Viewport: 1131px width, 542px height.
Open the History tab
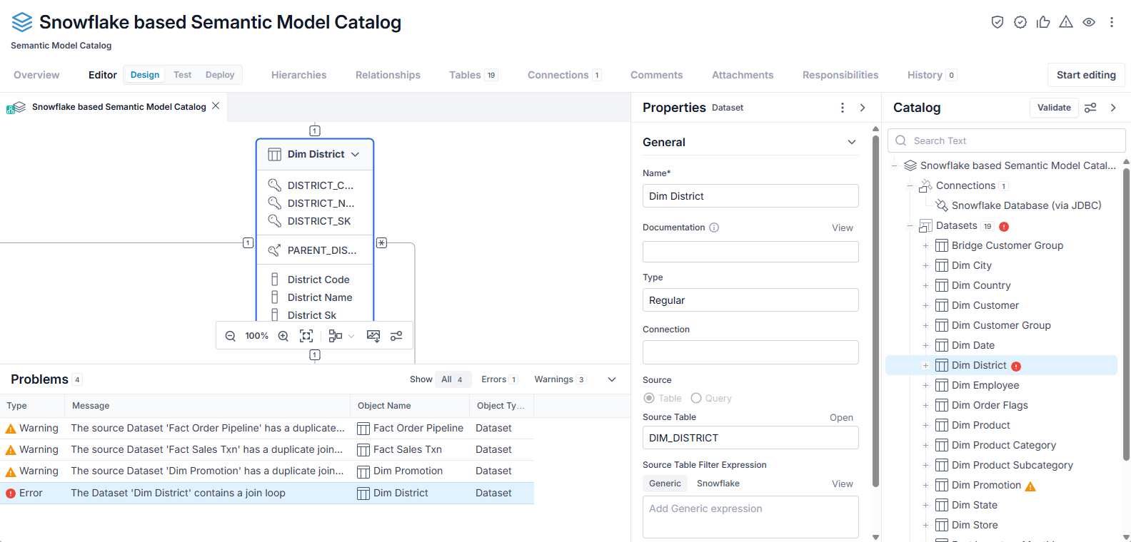[932, 75]
